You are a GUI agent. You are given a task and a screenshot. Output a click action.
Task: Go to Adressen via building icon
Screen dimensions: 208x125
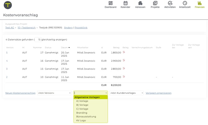click(140, 3)
